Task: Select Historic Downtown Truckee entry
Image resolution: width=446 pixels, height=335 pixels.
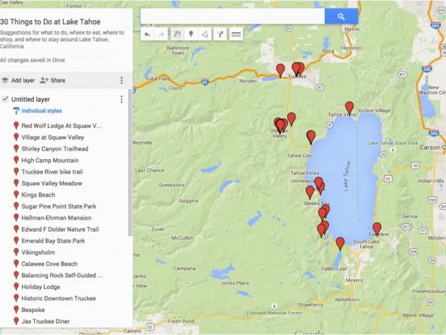Action: click(x=59, y=299)
